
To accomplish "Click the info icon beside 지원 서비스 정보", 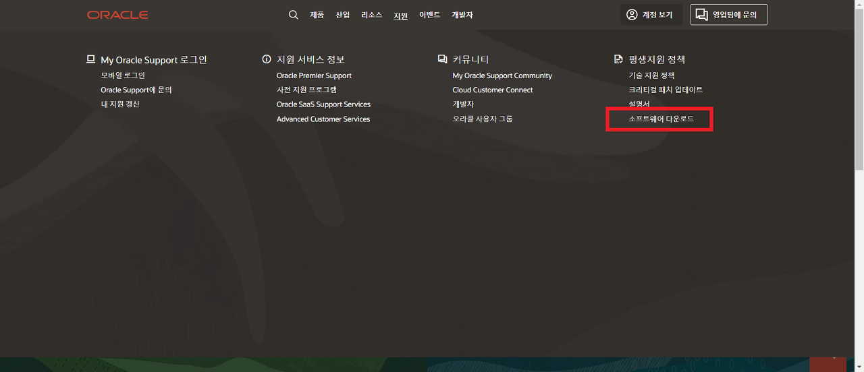I will tap(267, 59).
